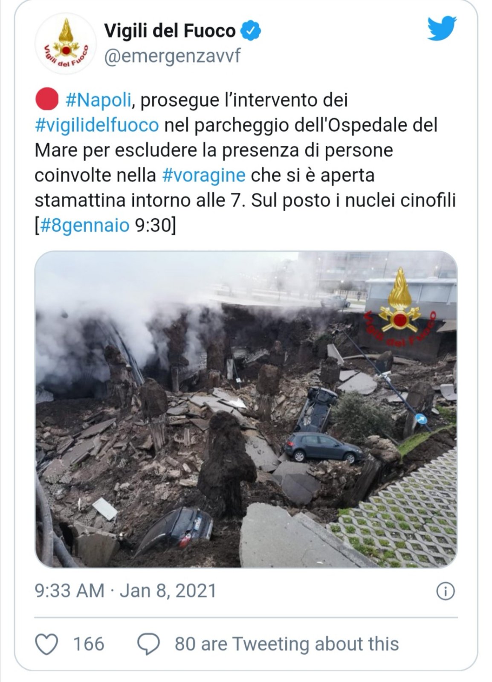Open the #voragine hashtag

tap(204, 175)
